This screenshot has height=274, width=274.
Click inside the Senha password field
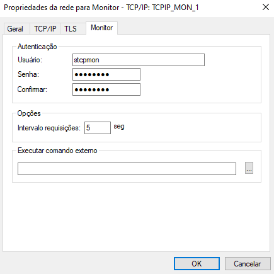pos(106,74)
